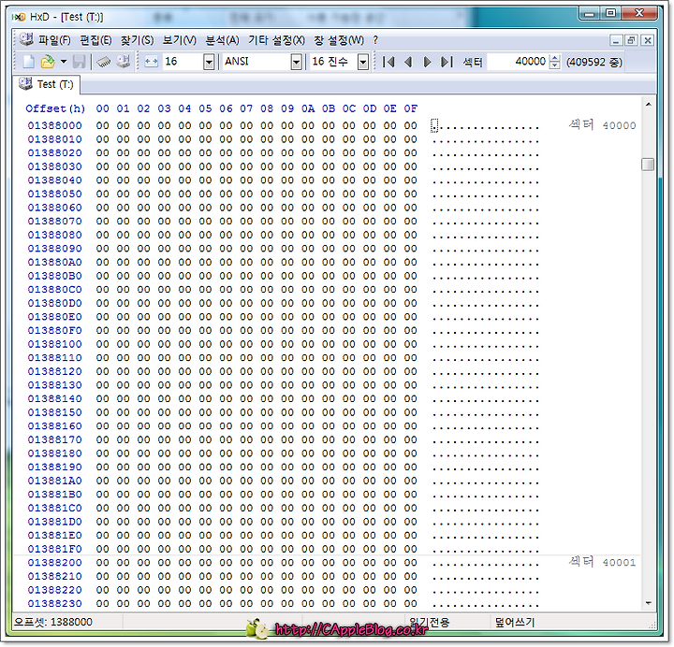Click offset row 01388100
Screen dimensions: 674x647
coord(54,344)
